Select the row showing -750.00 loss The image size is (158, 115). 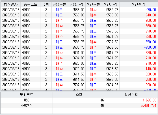tap(79, 47)
